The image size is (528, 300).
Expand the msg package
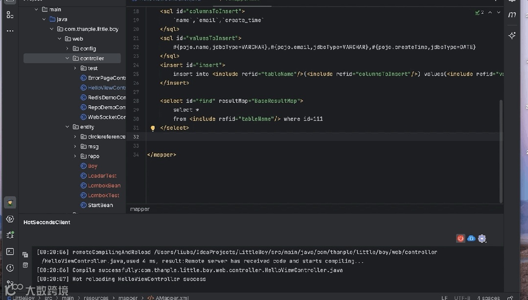coord(75,146)
